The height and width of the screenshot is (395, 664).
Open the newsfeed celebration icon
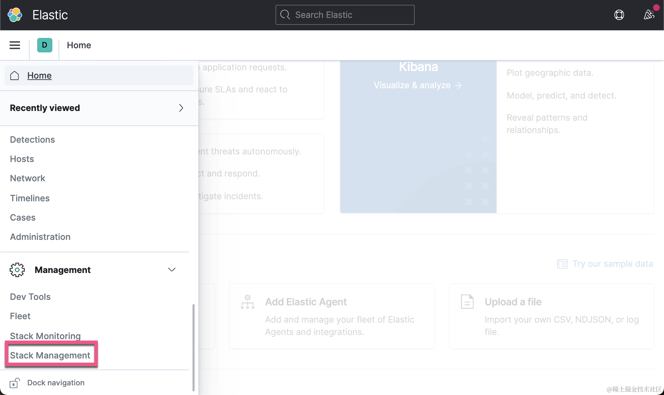649,15
